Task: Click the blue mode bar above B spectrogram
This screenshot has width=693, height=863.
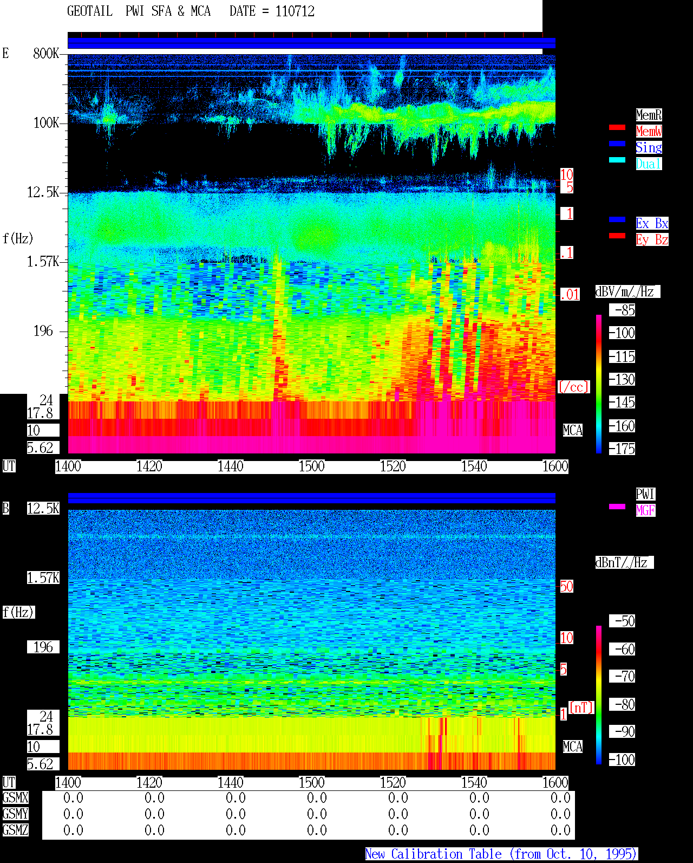Action: pyautogui.click(x=311, y=498)
